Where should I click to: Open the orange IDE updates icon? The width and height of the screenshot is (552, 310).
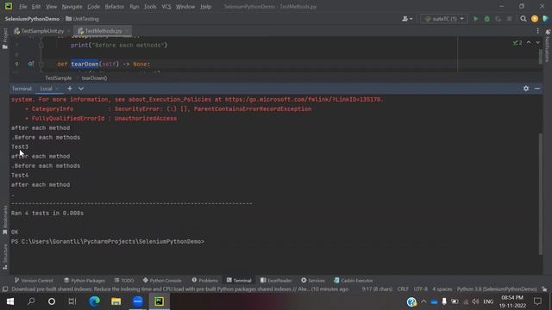pyautogui.click(x=535, y=19)
